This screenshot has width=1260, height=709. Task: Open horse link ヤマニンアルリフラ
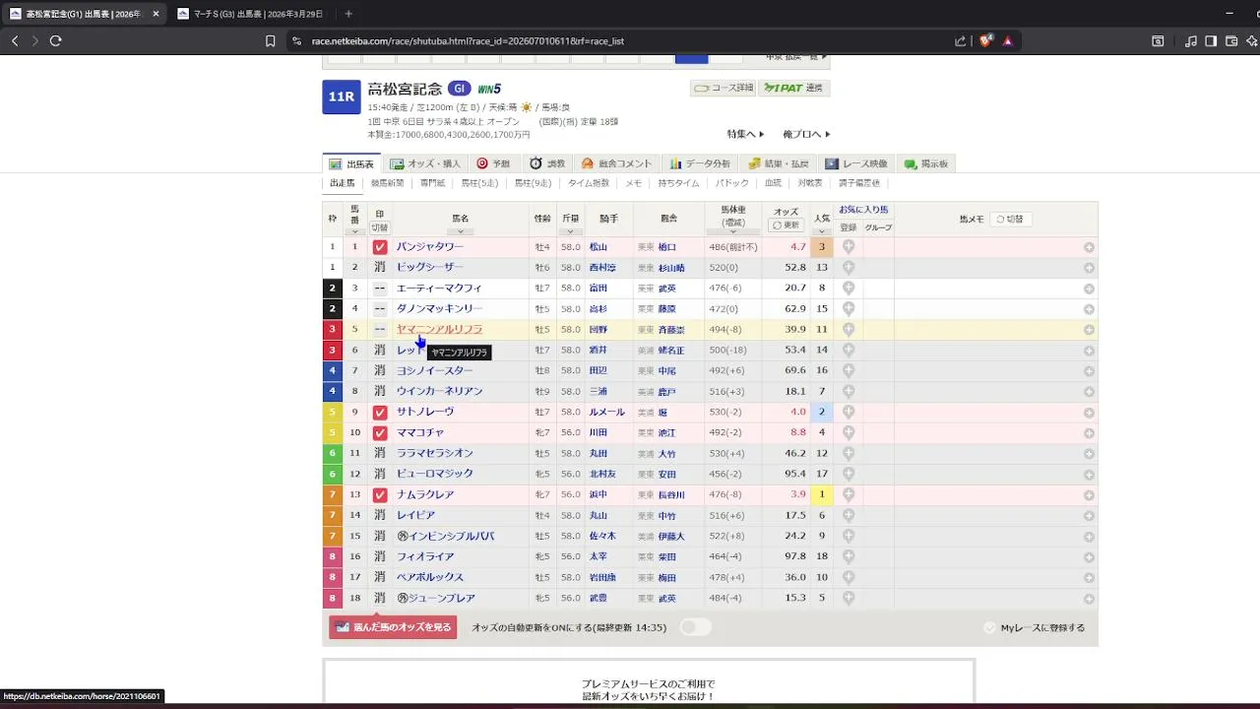[439, 329]
